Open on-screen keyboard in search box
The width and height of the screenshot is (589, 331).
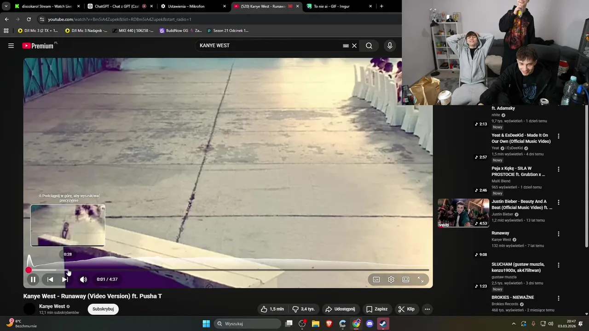pos(346,46)
